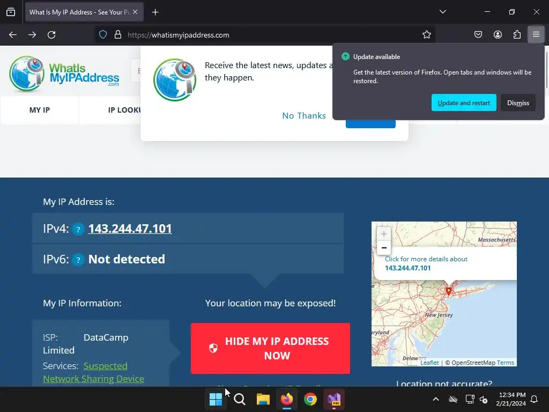549x412 pixels.
Task: View site security padlock information
Action: pyautogui.click(x=118, y=35)
